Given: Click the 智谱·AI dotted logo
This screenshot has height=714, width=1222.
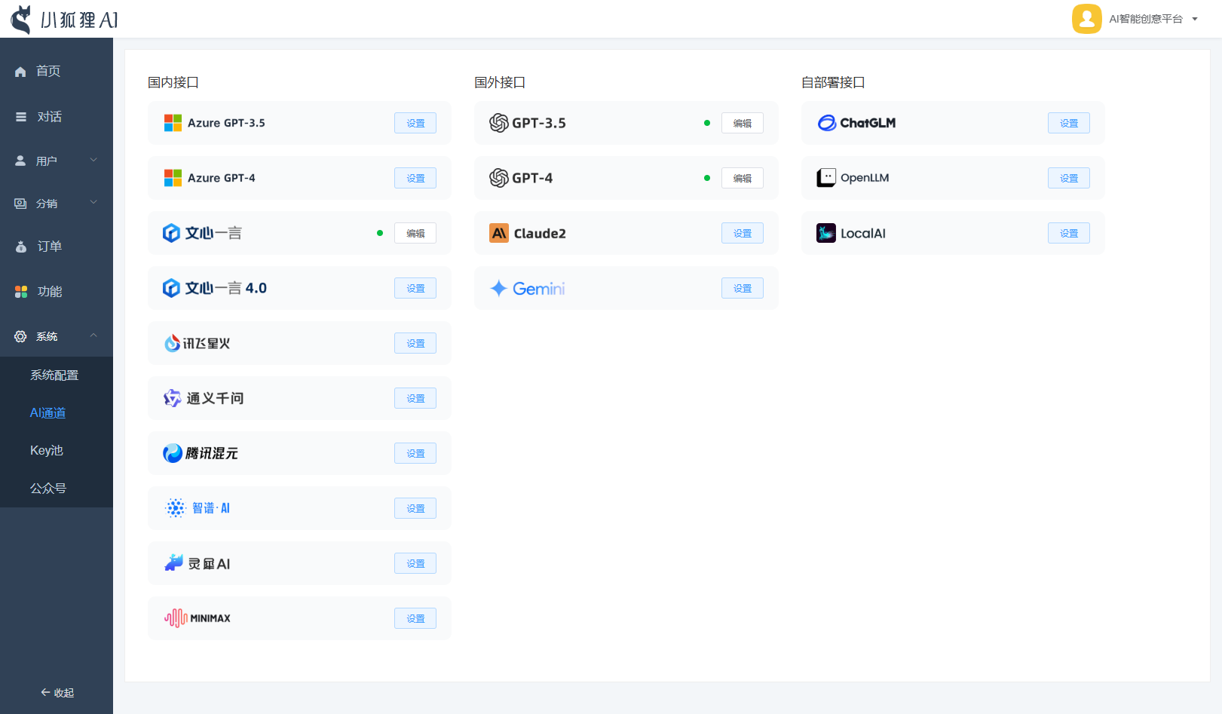Looking at the screenshot, I should pos(176,508).
